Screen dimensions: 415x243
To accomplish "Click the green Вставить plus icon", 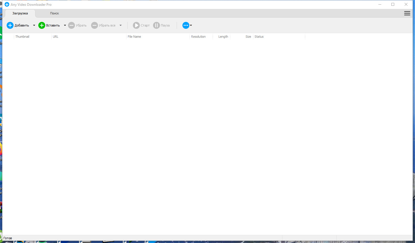I will (x=42, y=25).
